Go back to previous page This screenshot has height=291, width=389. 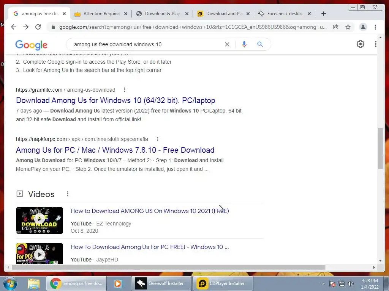(14, 27)
